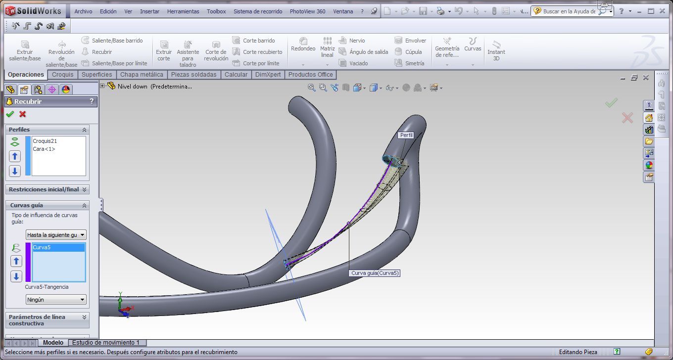Click green confirmation checkmark in viewport corner
The image size is (673, 360).
click(x=612, y=103)
